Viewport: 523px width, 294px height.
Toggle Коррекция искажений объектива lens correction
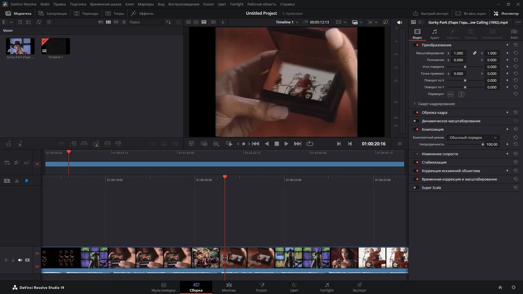coord(416,171)
